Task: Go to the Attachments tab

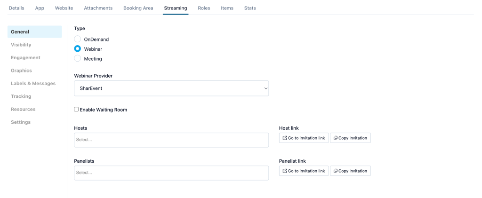Action: pos(98,8)
